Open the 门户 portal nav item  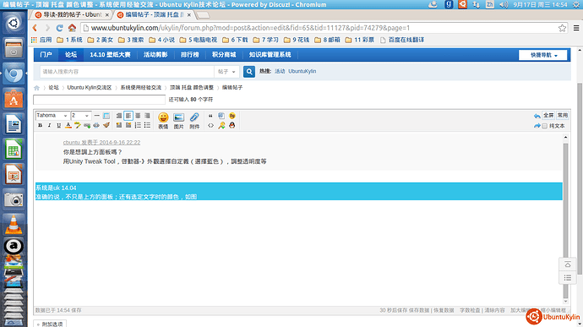pos(46,55)
